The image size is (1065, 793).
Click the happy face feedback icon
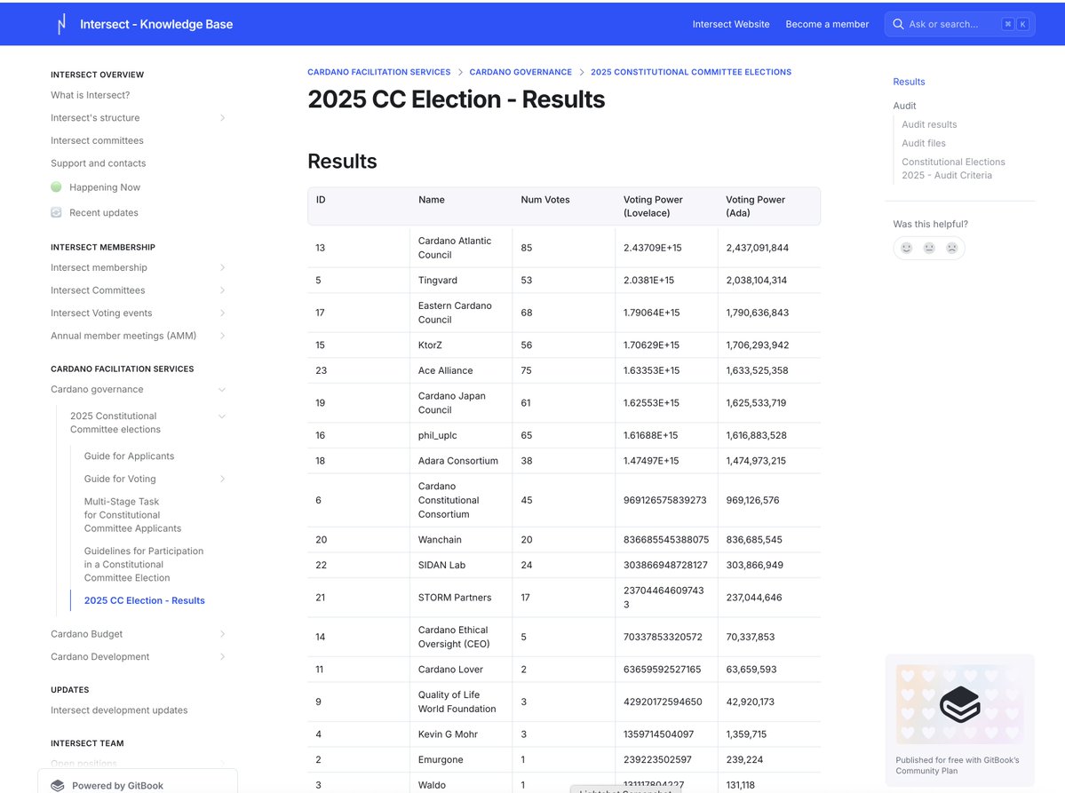click(906, 248)
